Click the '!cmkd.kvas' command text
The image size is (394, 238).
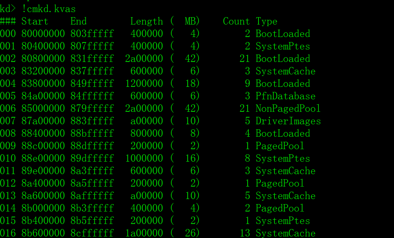pos(49,9)
